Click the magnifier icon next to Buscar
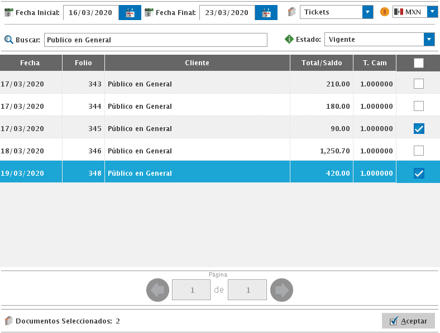The height and width of the screenshot is (333, 440). pyautogui.click(x=8, y=40)
